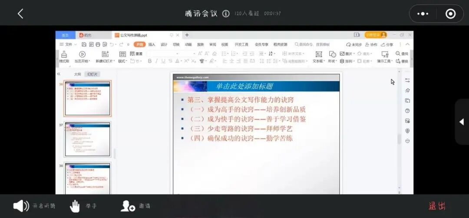Viewport: 469px width, 218px height.
Task: Raise hand using 举手 button
Action: (83, 206)
